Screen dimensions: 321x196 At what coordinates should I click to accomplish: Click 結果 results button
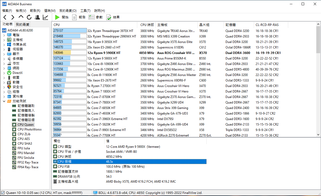pos(113,17)
